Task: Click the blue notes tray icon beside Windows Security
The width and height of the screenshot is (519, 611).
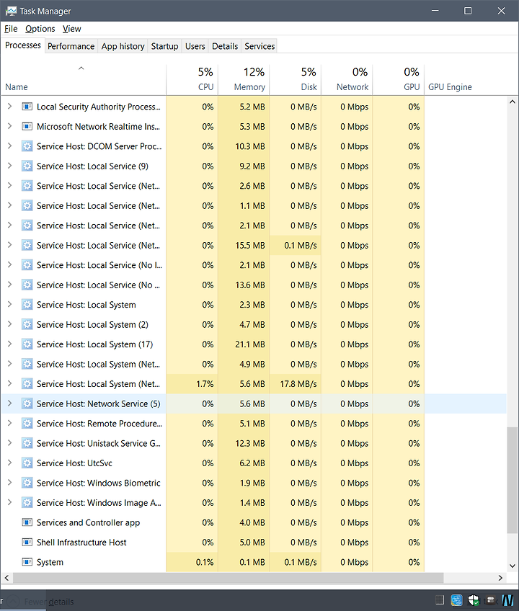Action: [x=456, y=600]
